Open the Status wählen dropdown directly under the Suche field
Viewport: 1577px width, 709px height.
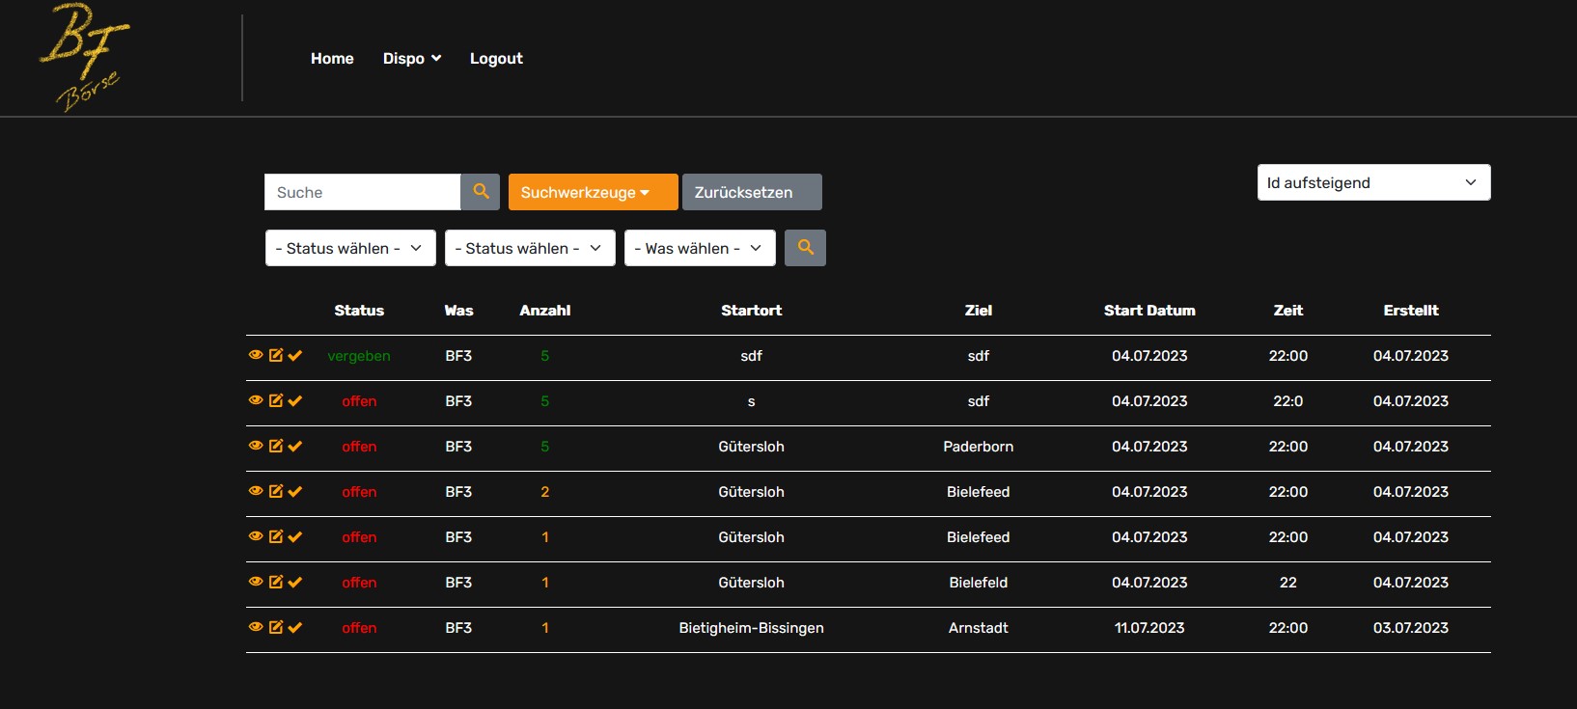click(350, 248)
